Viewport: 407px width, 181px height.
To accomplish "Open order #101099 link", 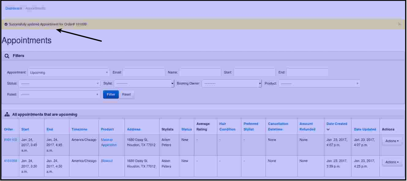I will coord(10,161).
